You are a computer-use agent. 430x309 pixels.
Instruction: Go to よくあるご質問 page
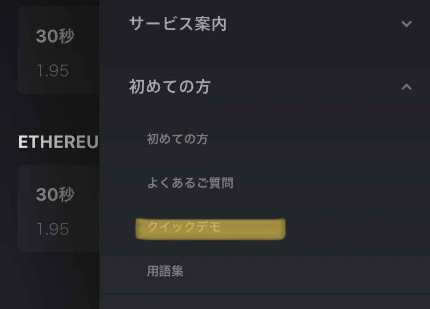190,183
